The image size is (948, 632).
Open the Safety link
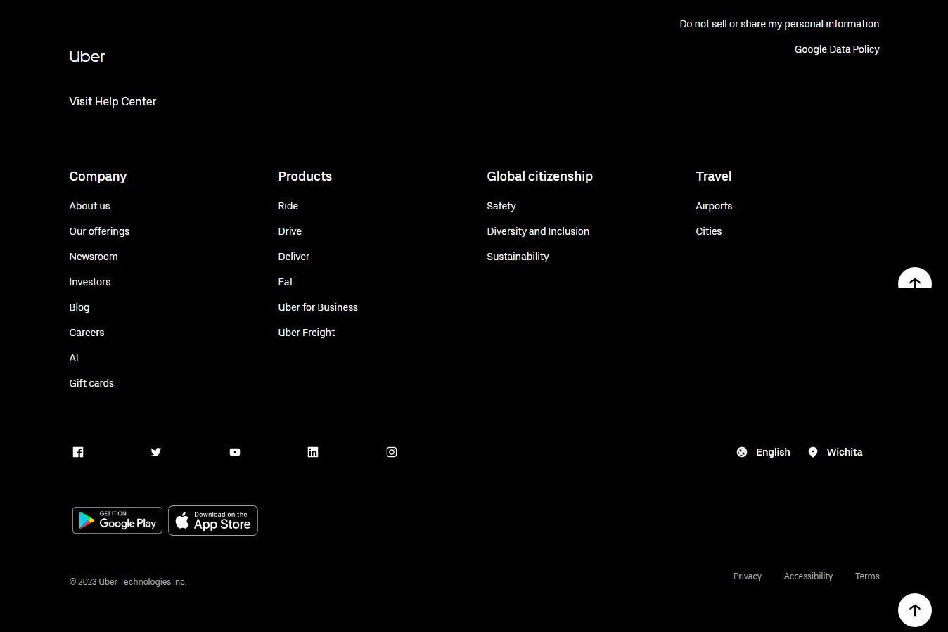click(x=501, y=206)
